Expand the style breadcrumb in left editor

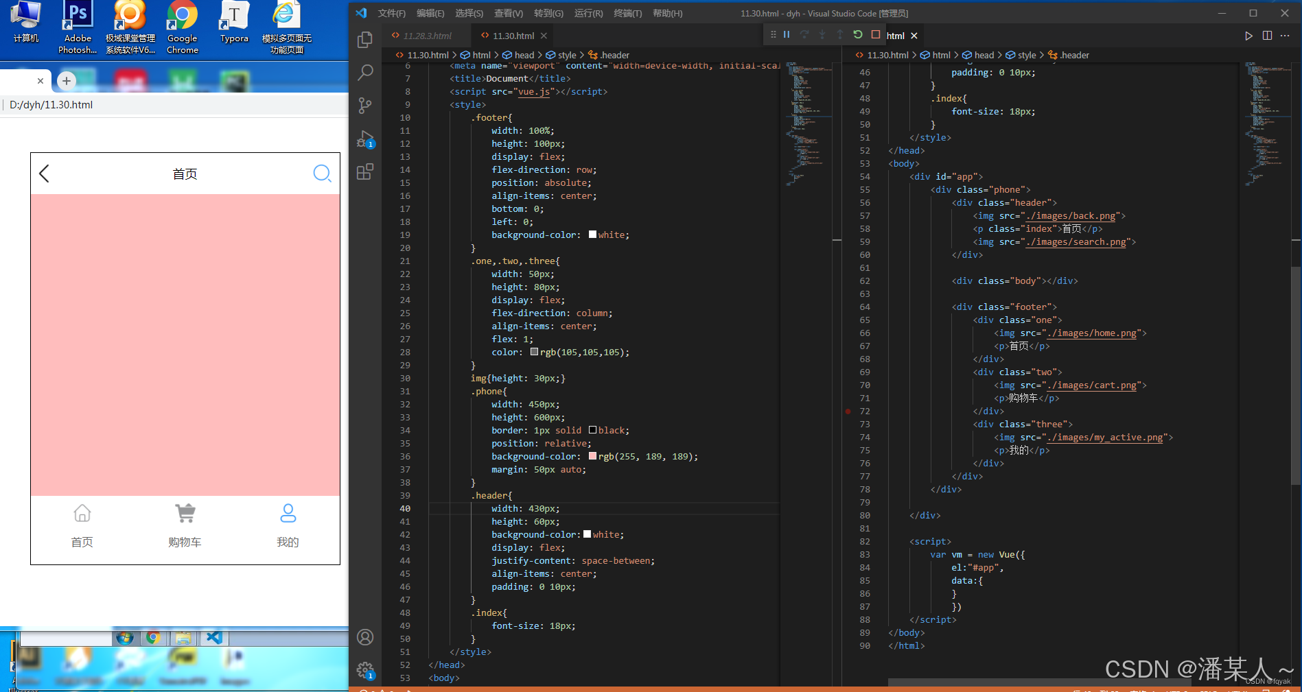tap(567, 55)
